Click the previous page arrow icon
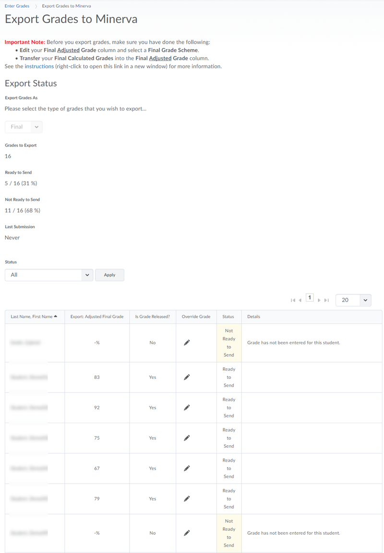This screenshot has height=553, width=384. point(300,300)
